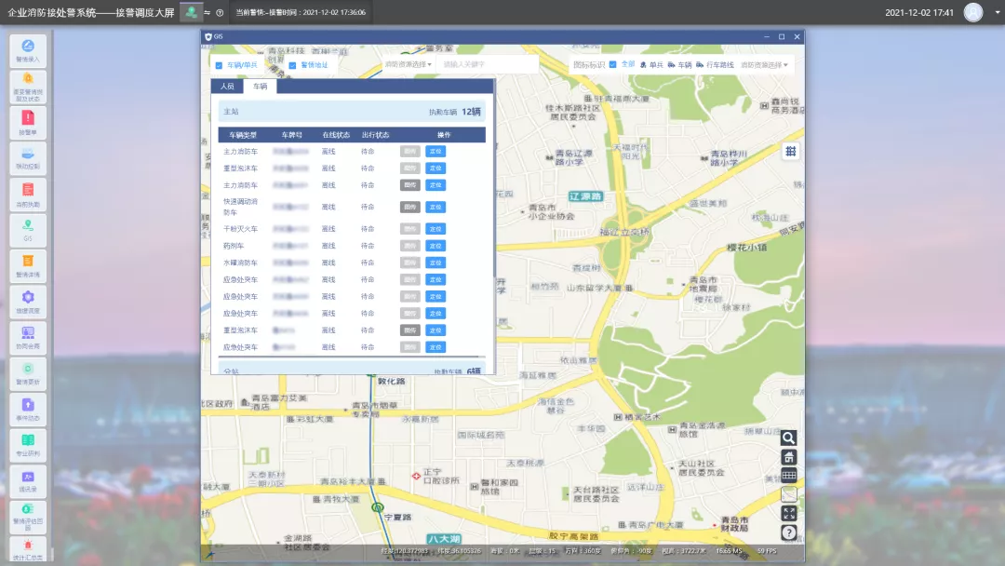Click the 主站 section header
Screen dimensions: 1005x566
click(x=352, y=112)
